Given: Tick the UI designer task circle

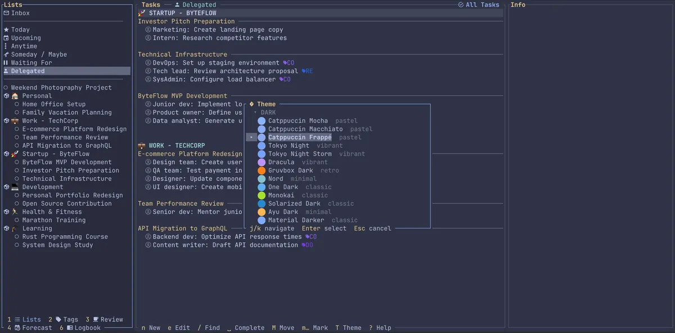Looking at the screenshot, I should (x=148, y=187).
